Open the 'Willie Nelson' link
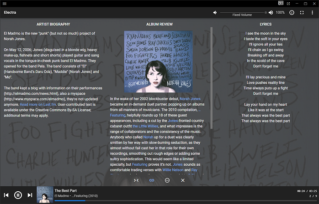 (173, 170)
